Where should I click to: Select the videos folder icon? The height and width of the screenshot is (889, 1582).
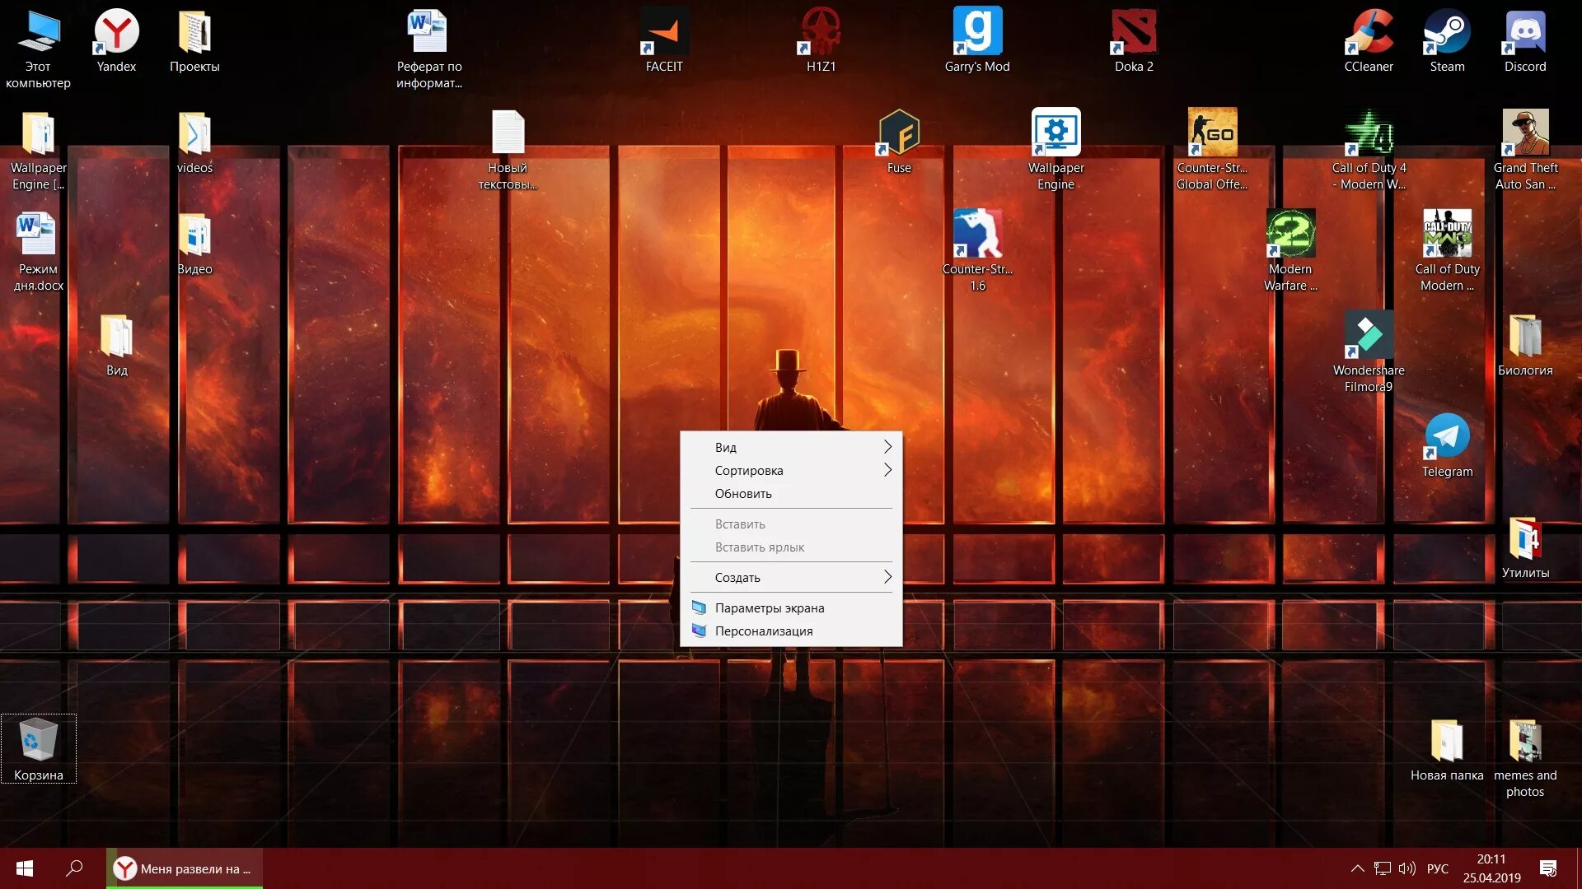(x=194, y=142)
